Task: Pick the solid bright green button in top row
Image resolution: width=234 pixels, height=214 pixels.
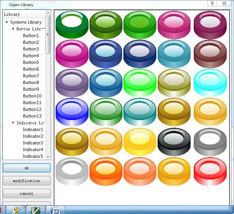Action: (x=140, y=25)
